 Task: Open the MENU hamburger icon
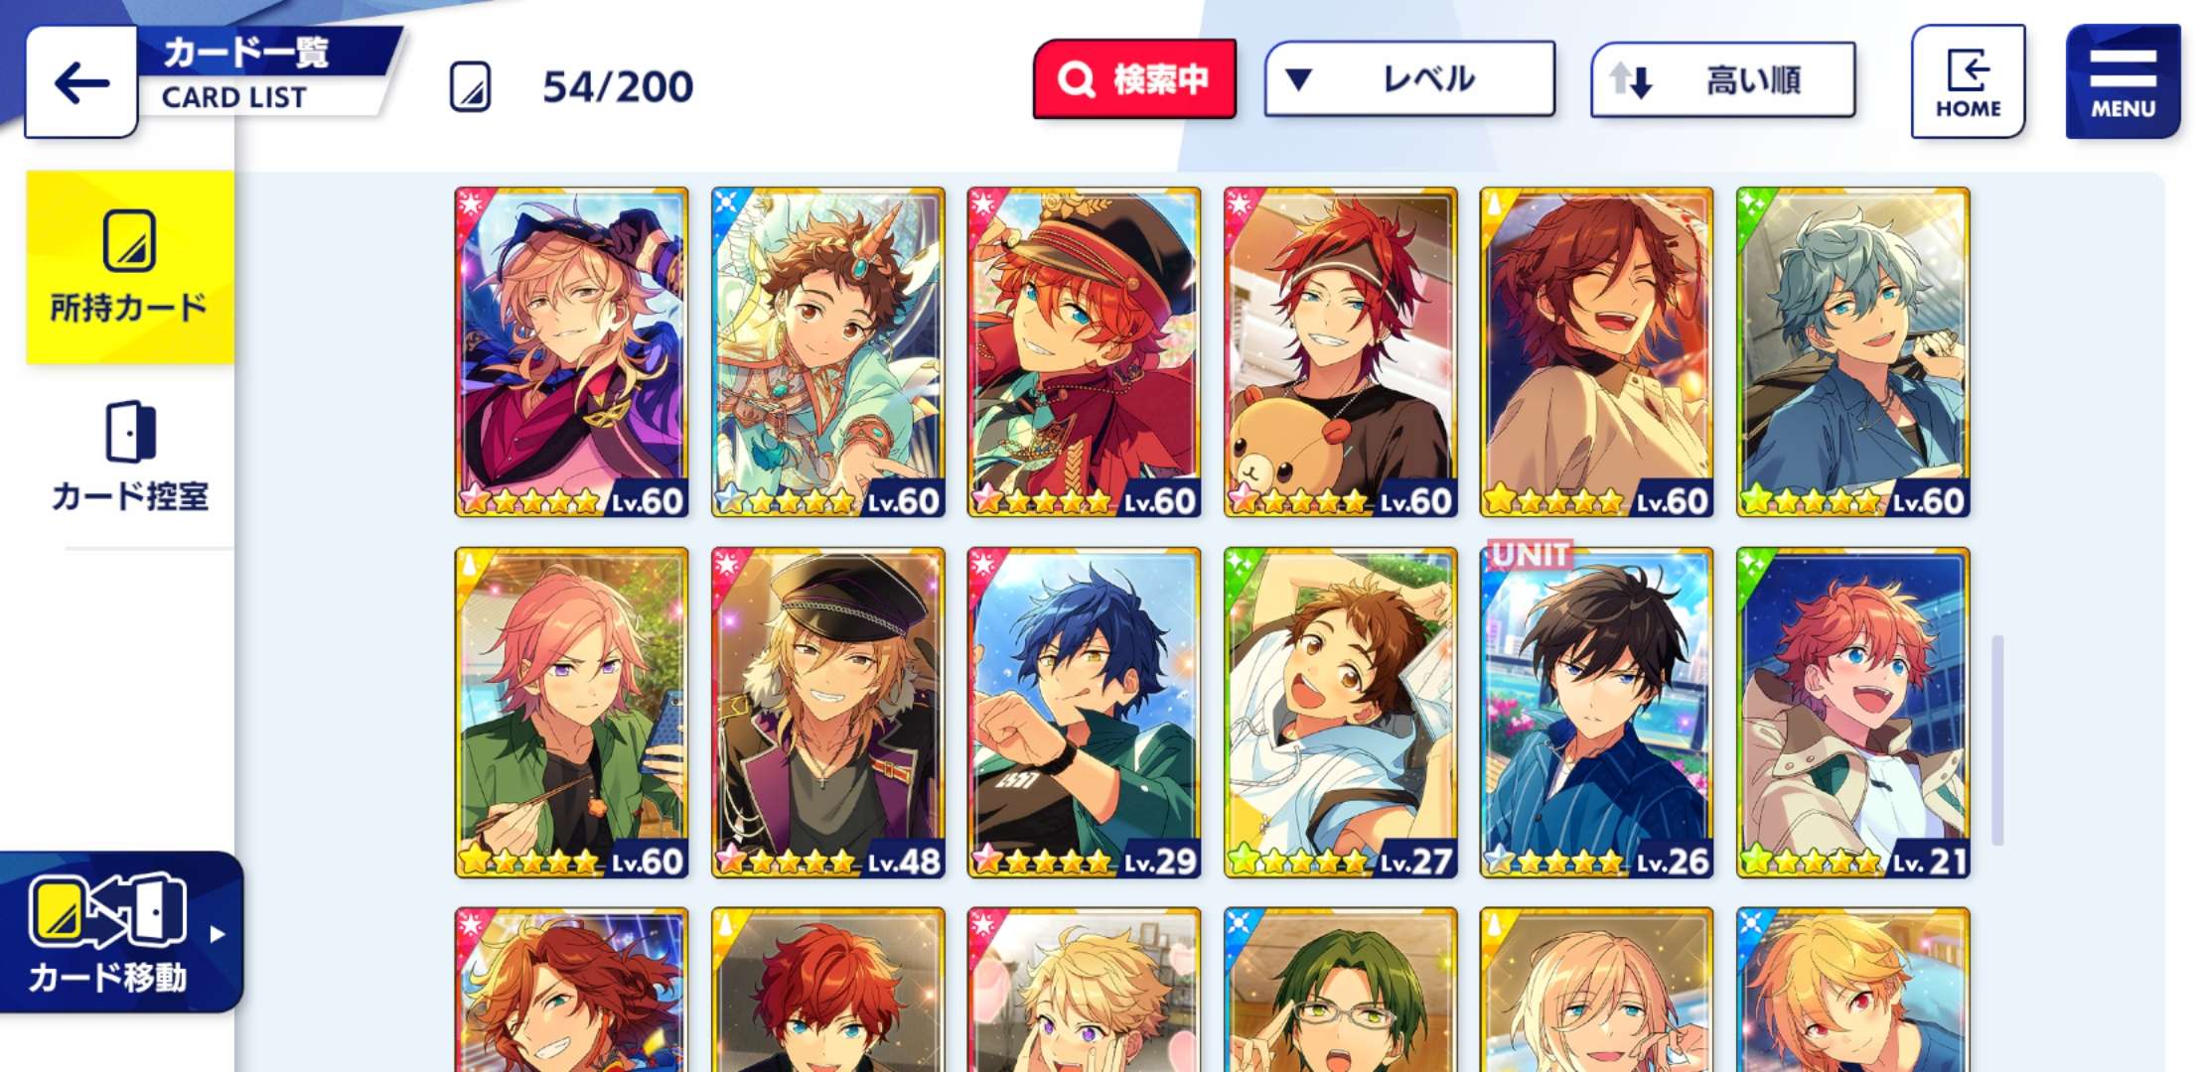point(2123,81)
